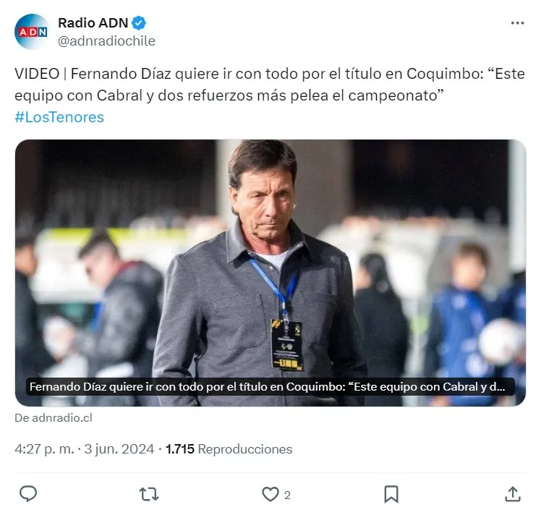Click the blue verified badge

pyautogui.click(x=139, y=23)
